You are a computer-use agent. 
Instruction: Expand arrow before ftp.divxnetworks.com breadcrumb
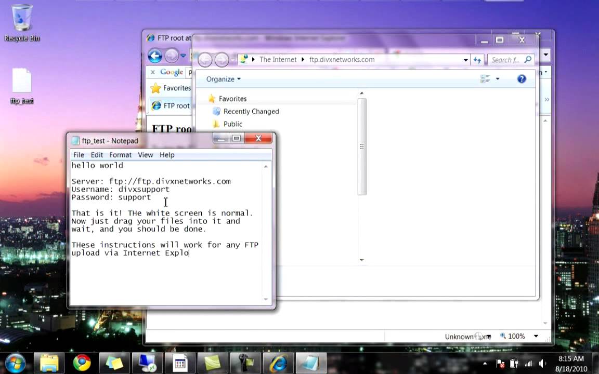coord(303,60)
